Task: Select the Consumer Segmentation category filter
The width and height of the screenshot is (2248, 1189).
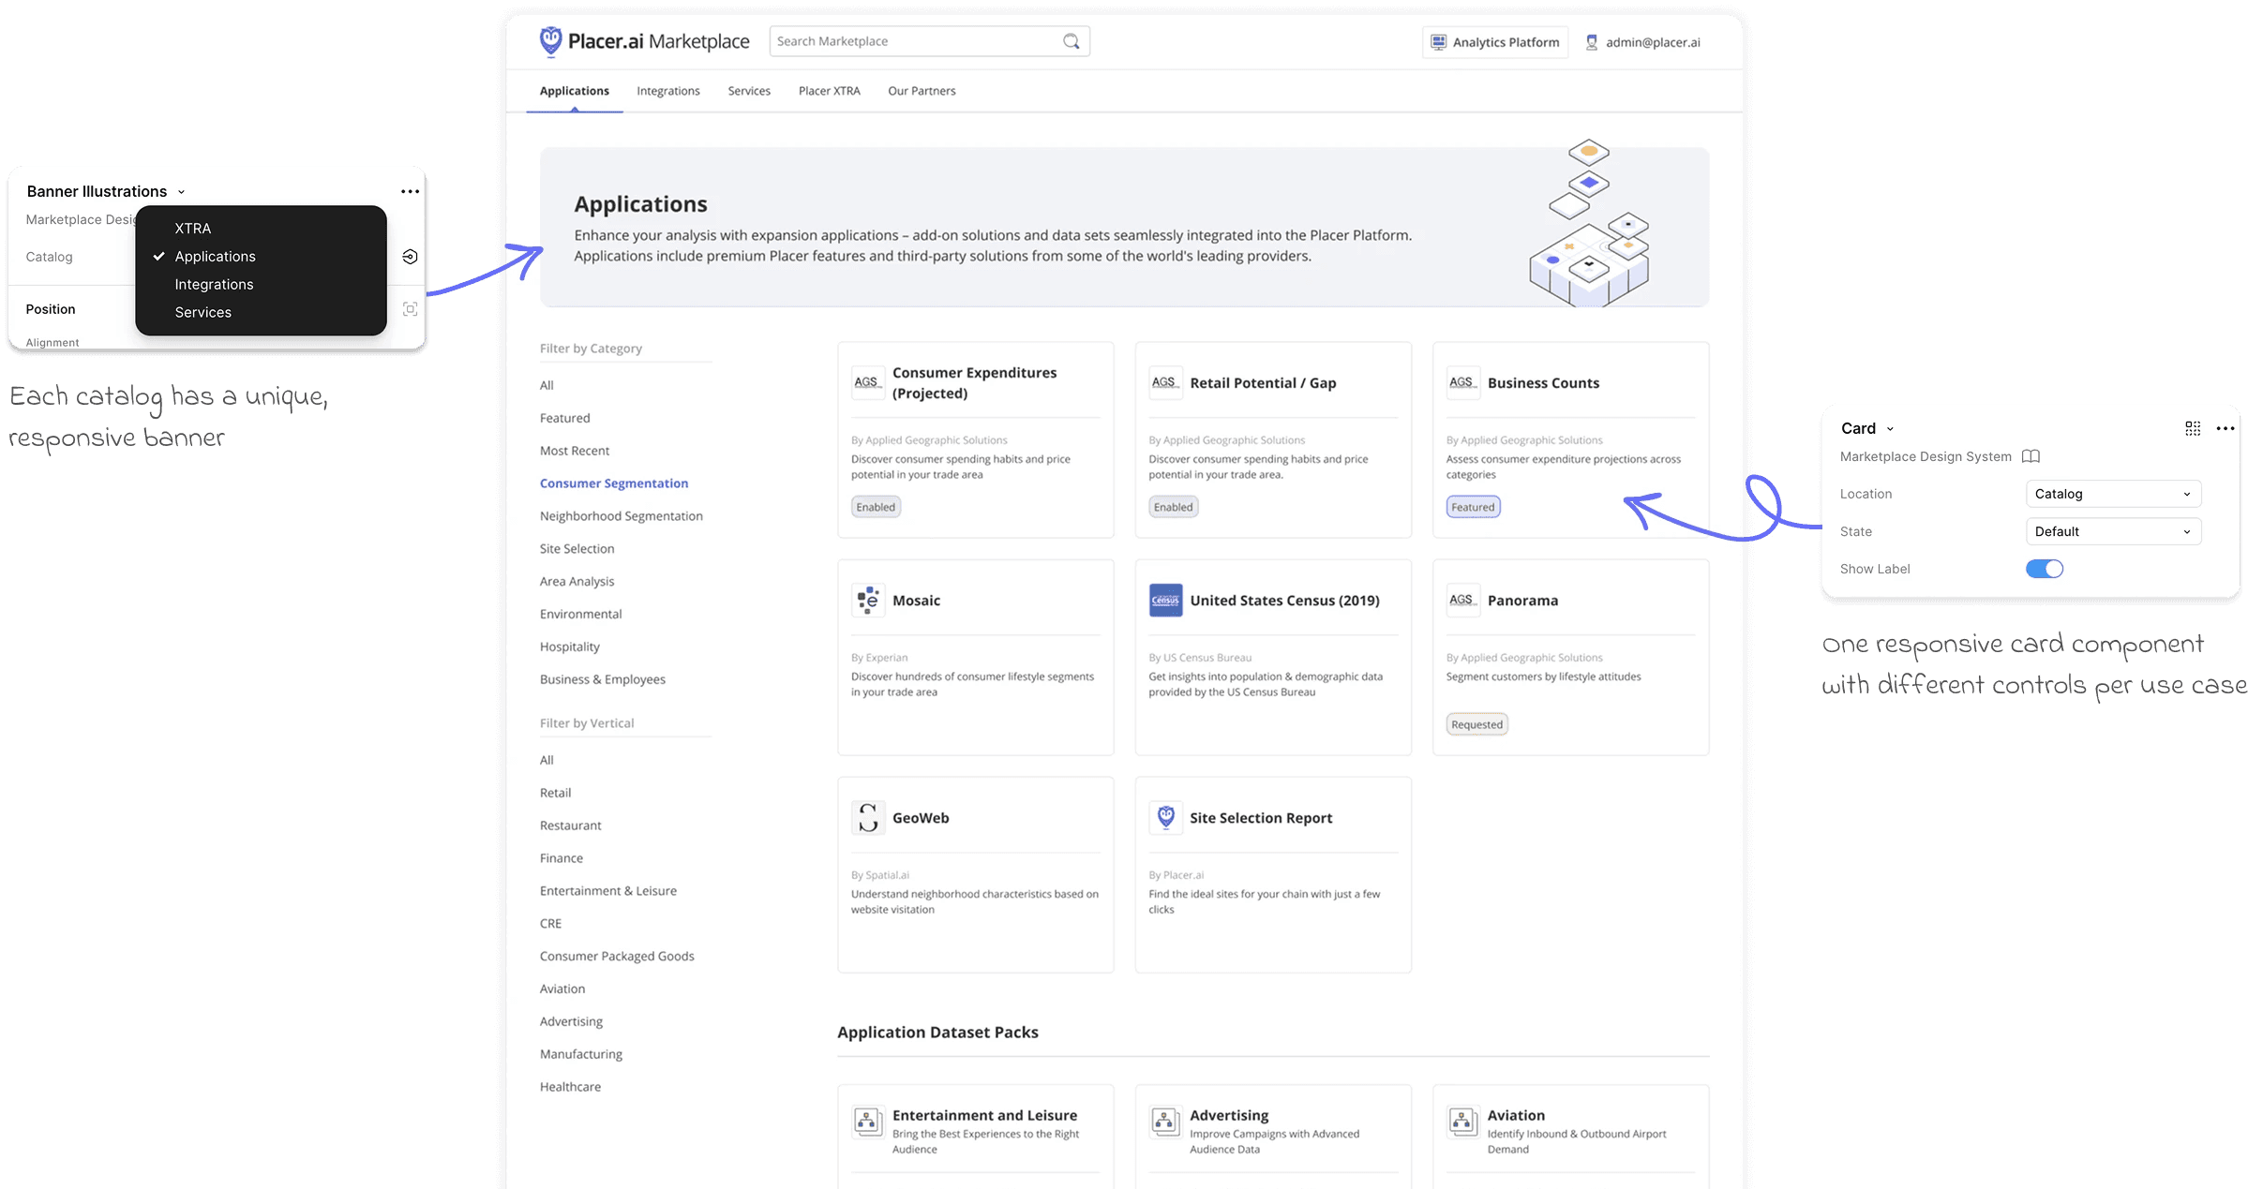Action: [x=614, y=483]
